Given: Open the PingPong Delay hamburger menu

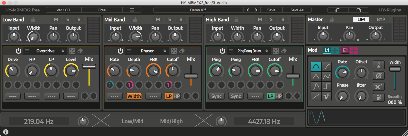Looking at the screenshot, I should [231, 51].
